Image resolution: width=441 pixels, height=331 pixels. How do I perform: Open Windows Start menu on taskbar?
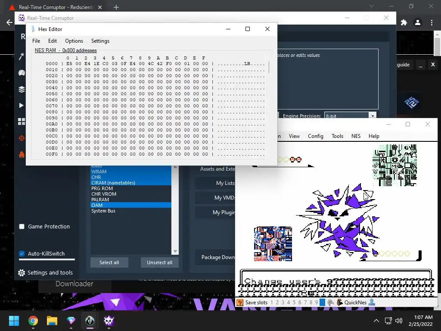click(14, 321)
